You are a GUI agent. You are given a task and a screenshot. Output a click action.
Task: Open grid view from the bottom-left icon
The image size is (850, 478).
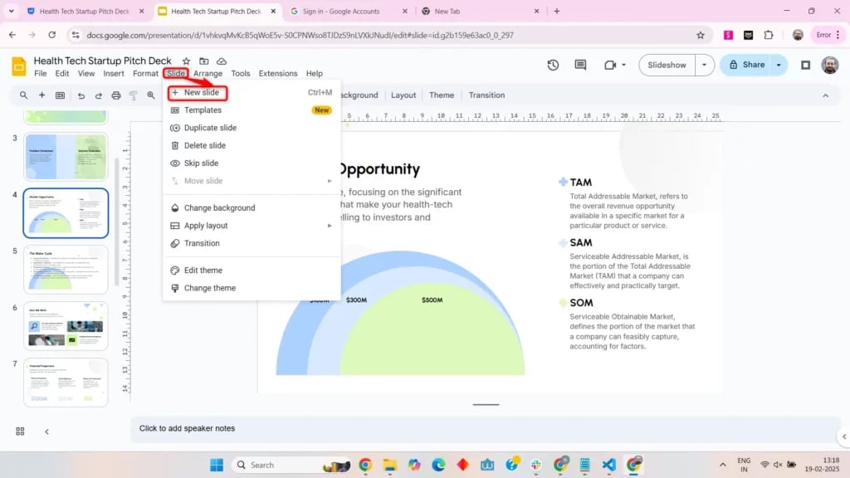coord(20,431)
